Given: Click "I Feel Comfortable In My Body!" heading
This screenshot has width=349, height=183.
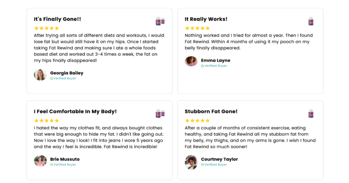Looking at the screenshot, I should (75, 111).
